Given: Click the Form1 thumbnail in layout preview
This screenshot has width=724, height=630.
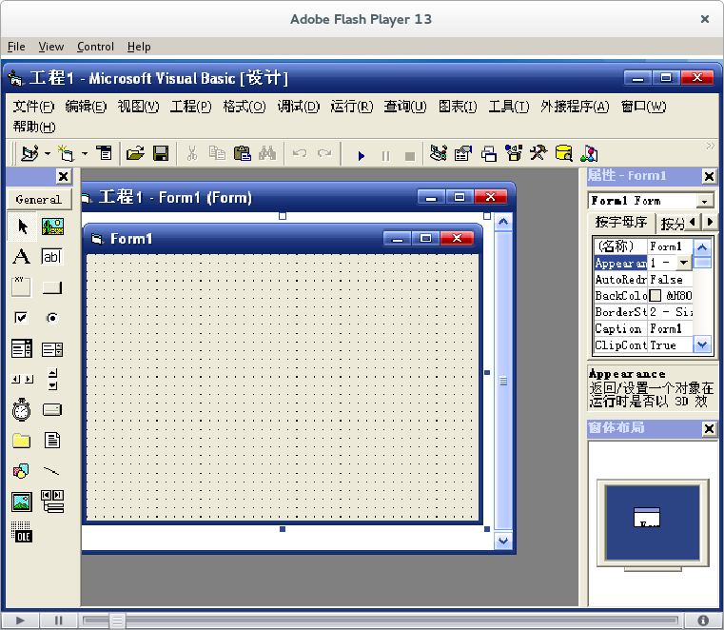Looking at the screenshot, I should pyautogui.click(x=647, y=517).
